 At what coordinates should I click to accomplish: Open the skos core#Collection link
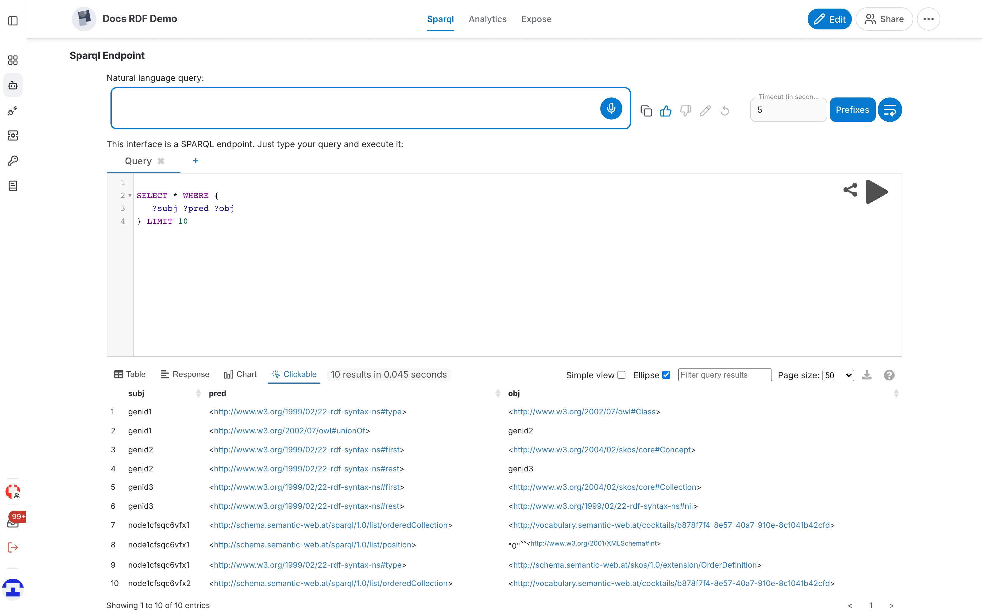coord(605,487)
